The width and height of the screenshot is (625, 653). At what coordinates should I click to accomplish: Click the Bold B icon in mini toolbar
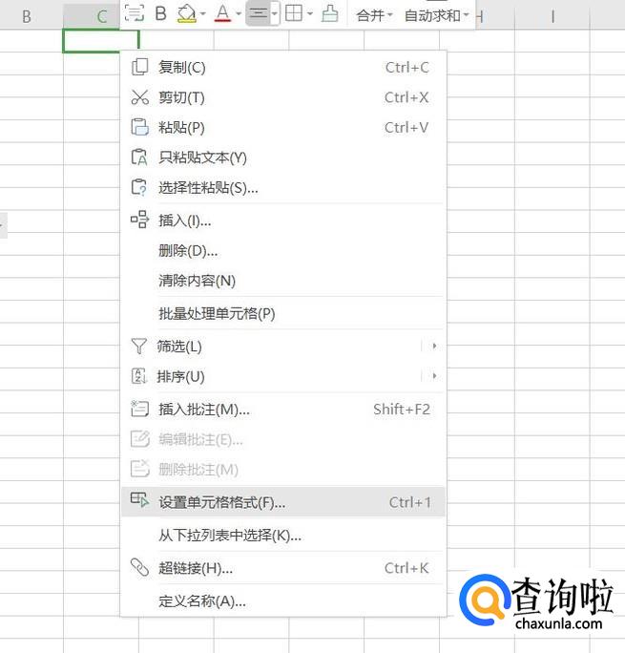[160, 13]
